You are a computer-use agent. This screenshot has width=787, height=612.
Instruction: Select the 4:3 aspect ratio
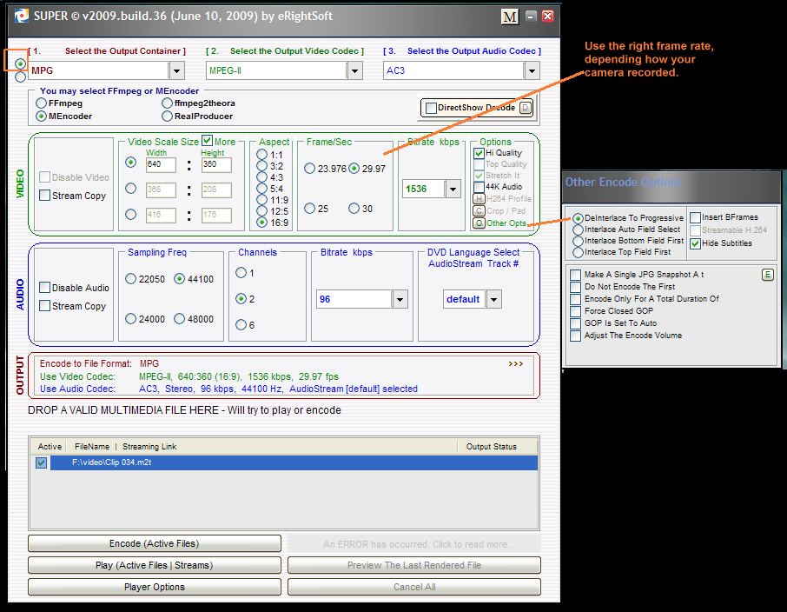262,177
